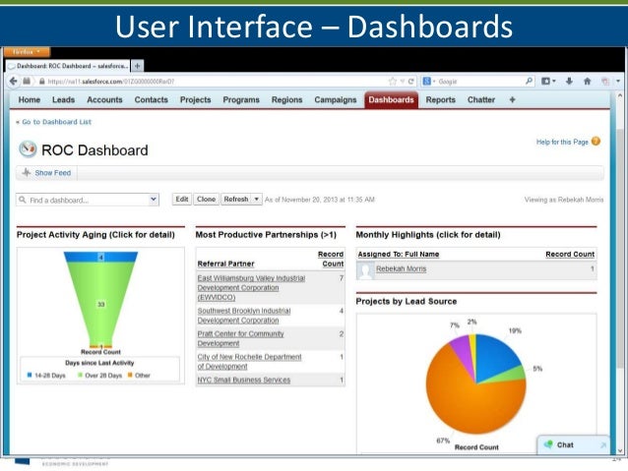This screenshot has width=628, height=471.
Task: Open the Accounts tab
Action: (x=104, y=99)
